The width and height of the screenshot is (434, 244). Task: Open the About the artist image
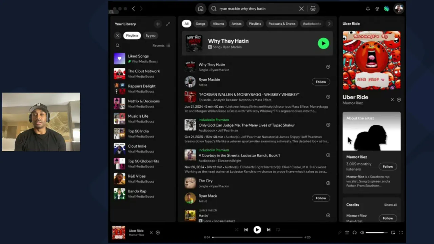coord(372,131)
